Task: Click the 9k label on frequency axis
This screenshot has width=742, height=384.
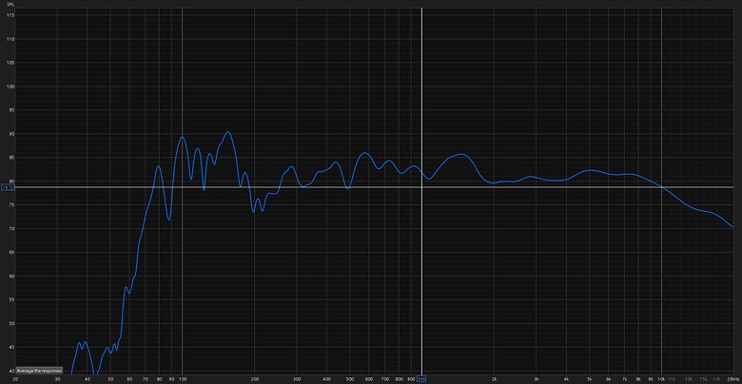Action: point(651,379)
